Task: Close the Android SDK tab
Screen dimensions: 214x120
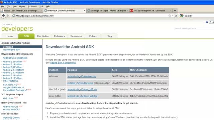Action: click(84, 10)
